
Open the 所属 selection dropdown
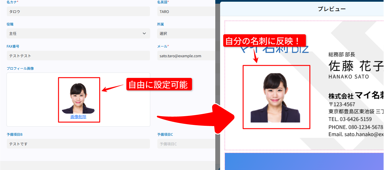pyautogui.click(x=186, y=33)
